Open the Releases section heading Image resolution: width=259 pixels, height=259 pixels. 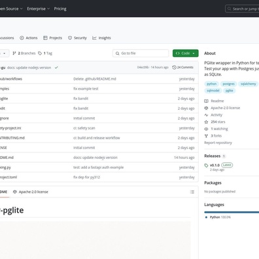(213, 156)
